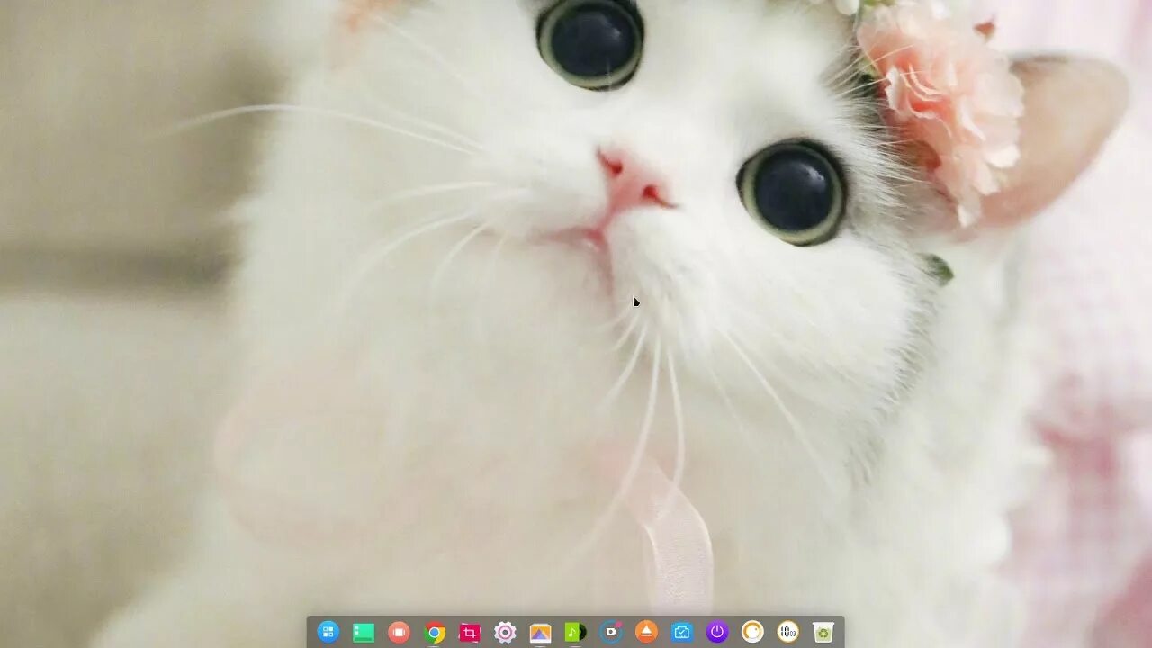Launch Google Chrome from the dock
The image size is (1152, 648).
click(435, 633)
